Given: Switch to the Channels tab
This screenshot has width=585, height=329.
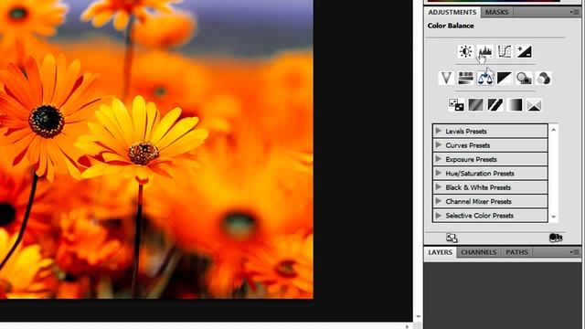Looking at the screenshot, I should pyautogui.click(x=479, y=252).
